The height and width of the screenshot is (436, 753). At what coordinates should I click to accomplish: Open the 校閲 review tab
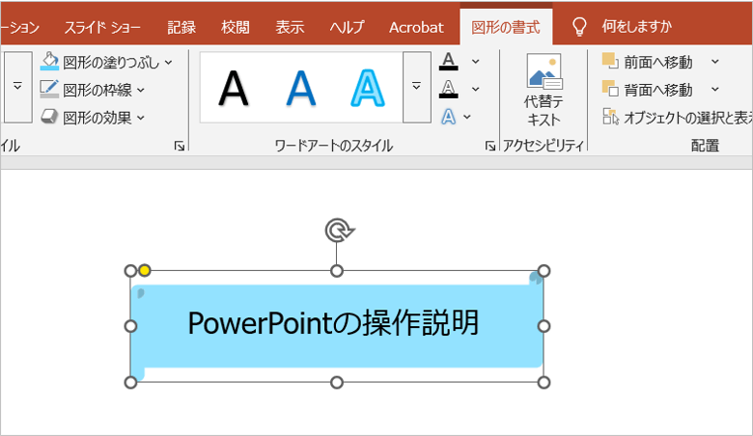236,27
